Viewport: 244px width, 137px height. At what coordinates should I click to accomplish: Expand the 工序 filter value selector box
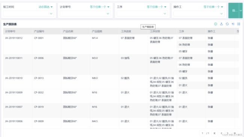point(142,13)
